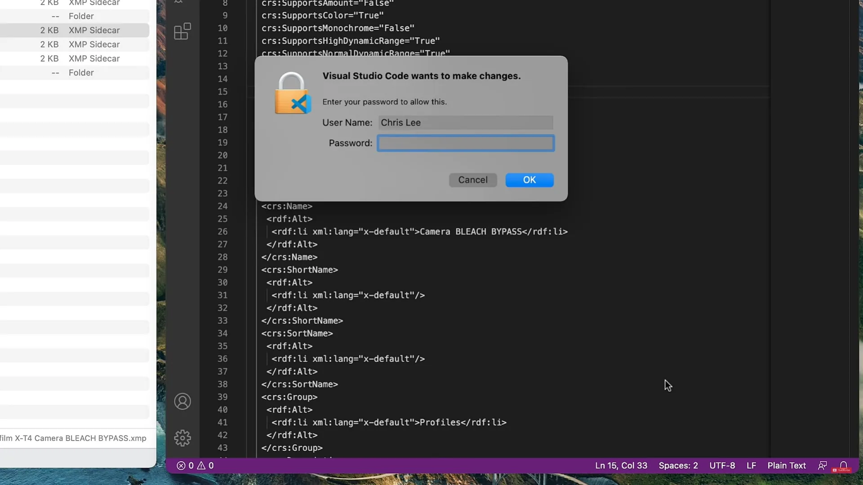Focus the Password input field

pos(466,143)
